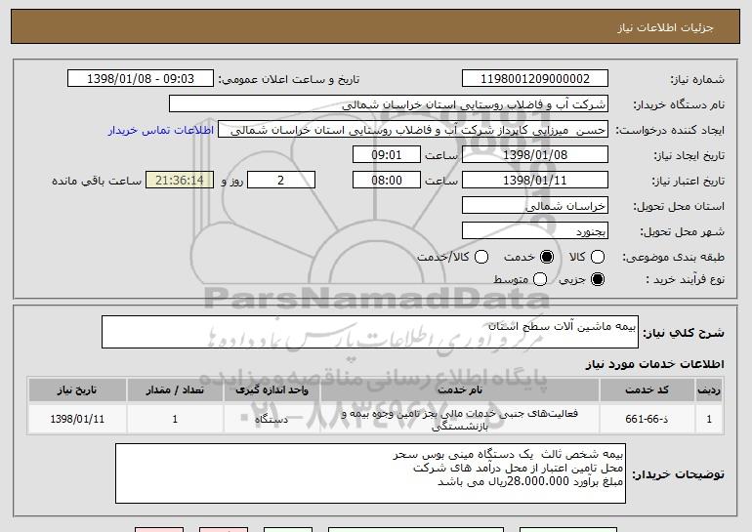752x532 pixels.
Task: Click the validity time field 08:00
Action: point(387,181)
